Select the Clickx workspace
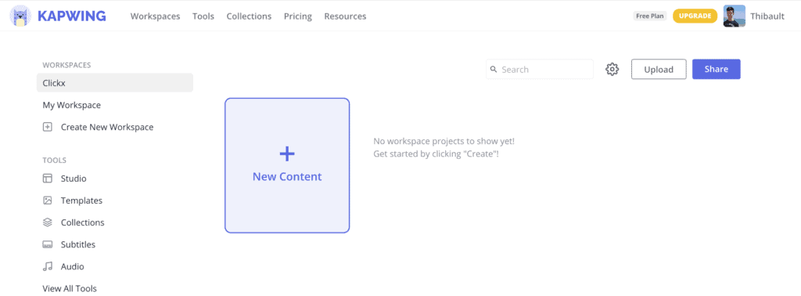Viewport: 801px width, 296px height. point(115,83)
